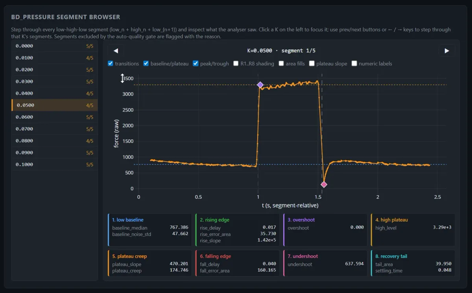The height and width of the screenshot is (293, 472).
Task: Click the plateau_creep value 174.746
Action: point(179,271)
